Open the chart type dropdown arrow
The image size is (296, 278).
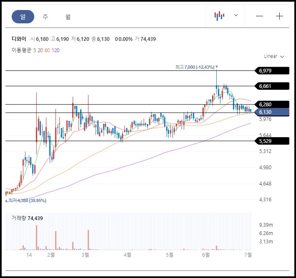click(x=236, y=15)
